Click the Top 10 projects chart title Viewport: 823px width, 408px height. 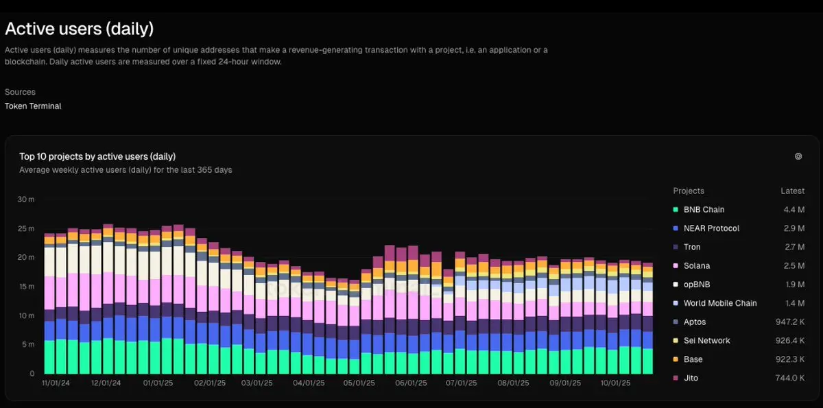coord(97,156)
